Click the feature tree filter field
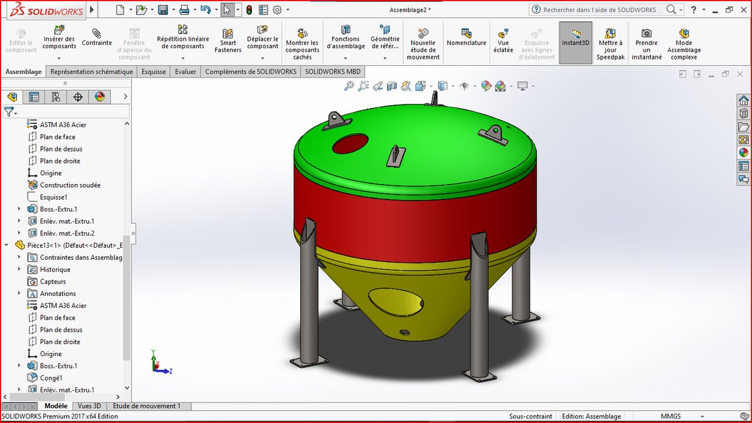Viewport: 752px width, 423px height. pyautogui.click(x=73, y=111)
